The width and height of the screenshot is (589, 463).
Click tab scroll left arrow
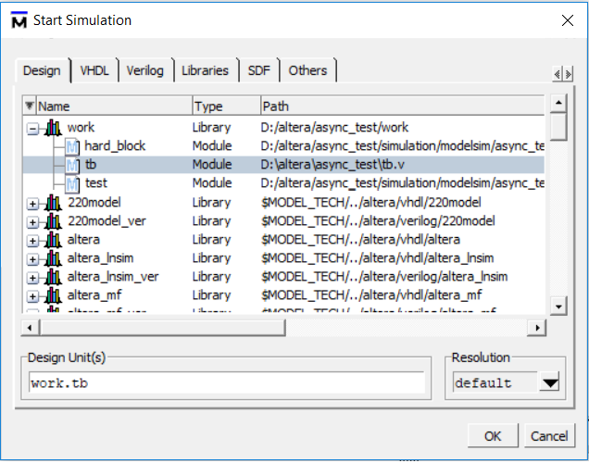[558, 74]
